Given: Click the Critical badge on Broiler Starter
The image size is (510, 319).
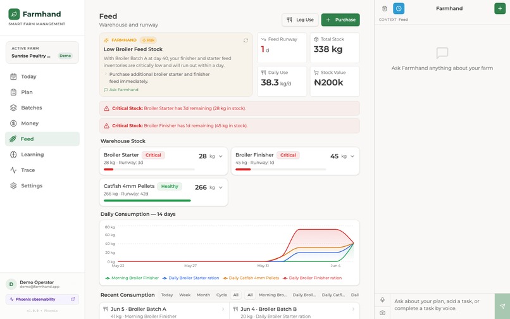Looking at the screenshot, I should (153, 155).
